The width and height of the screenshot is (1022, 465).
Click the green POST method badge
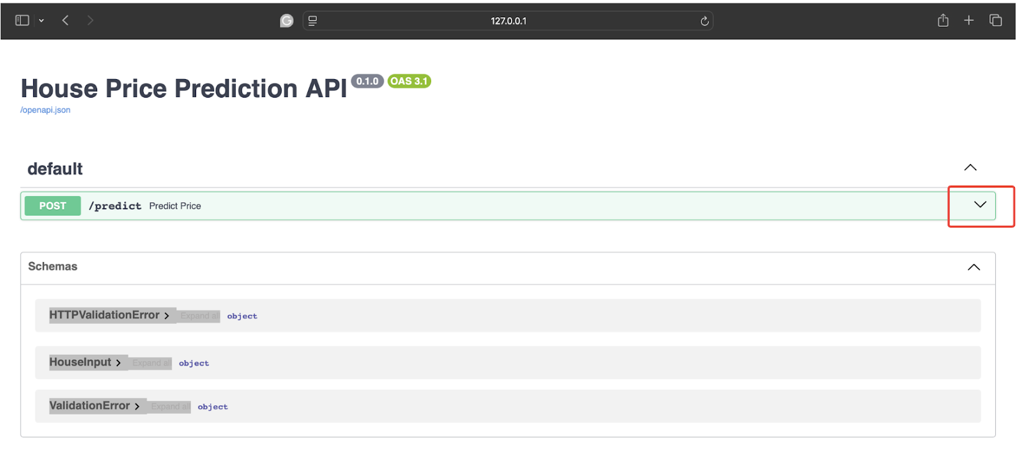[x=52, y=206]
